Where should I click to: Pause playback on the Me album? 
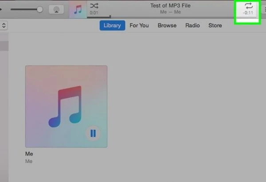[93, 133]
